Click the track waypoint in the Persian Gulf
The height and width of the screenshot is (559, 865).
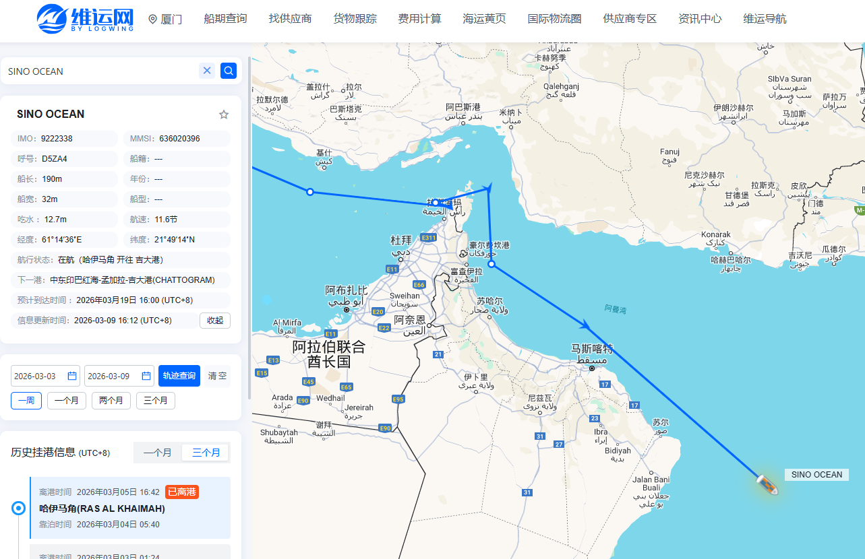coord(310,192)
